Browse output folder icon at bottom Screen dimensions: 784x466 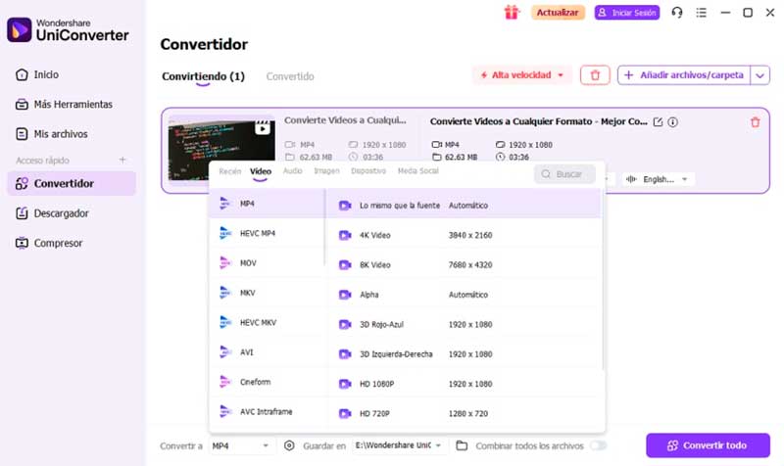[x=462, y=445]
